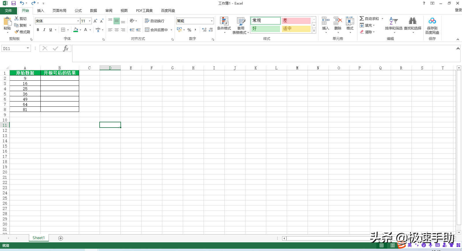462x251 pixels.
Task: Click the font color A icon
Action: click(85, 30)
